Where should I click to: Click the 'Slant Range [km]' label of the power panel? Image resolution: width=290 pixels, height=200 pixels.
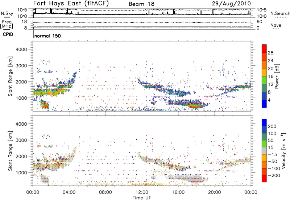click(x=10, y=76)
